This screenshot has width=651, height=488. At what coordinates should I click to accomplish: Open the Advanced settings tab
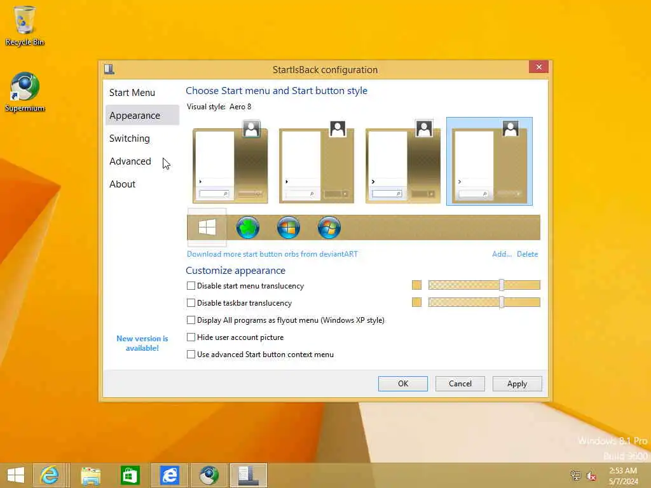(142, 161)
